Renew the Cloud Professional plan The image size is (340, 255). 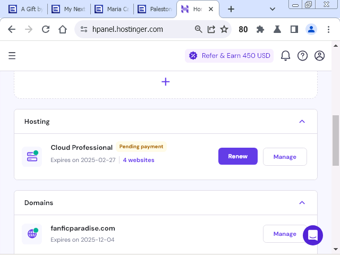coord(238,156)
